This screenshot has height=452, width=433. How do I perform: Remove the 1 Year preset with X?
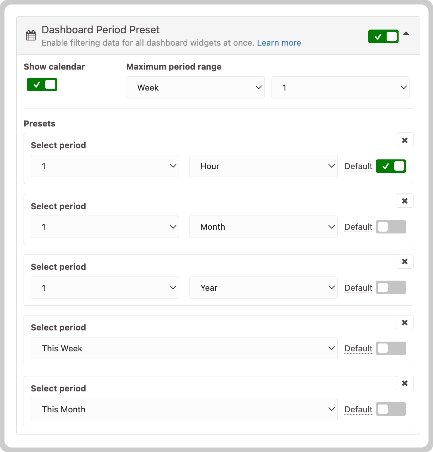[x=405, y=262]
